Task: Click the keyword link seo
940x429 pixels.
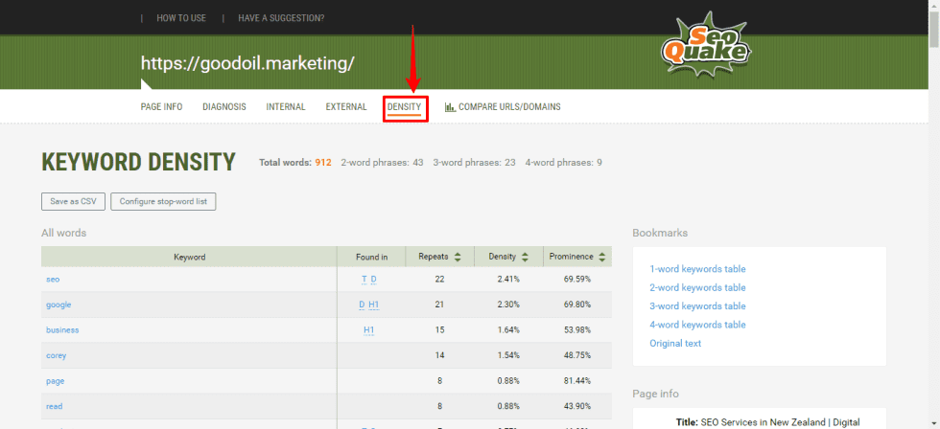Action: click(x=53, y=280)
